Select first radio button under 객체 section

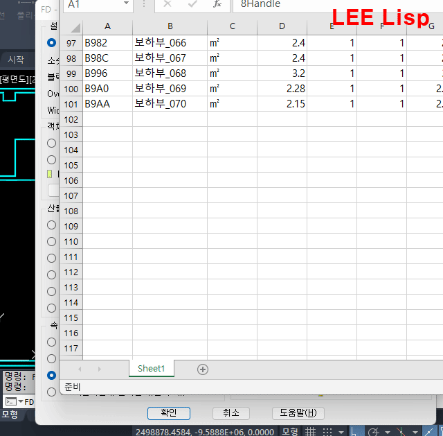pos(51,143)
